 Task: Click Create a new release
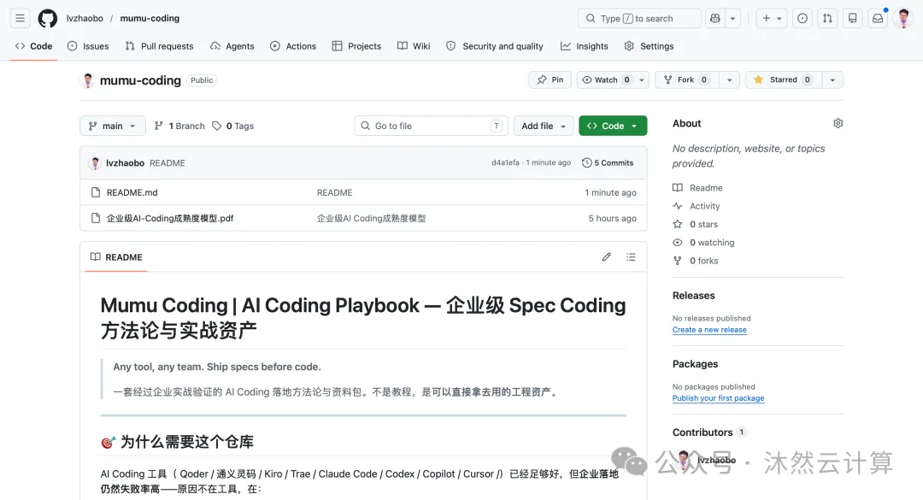pyautogui.click(x=709, y=330)
